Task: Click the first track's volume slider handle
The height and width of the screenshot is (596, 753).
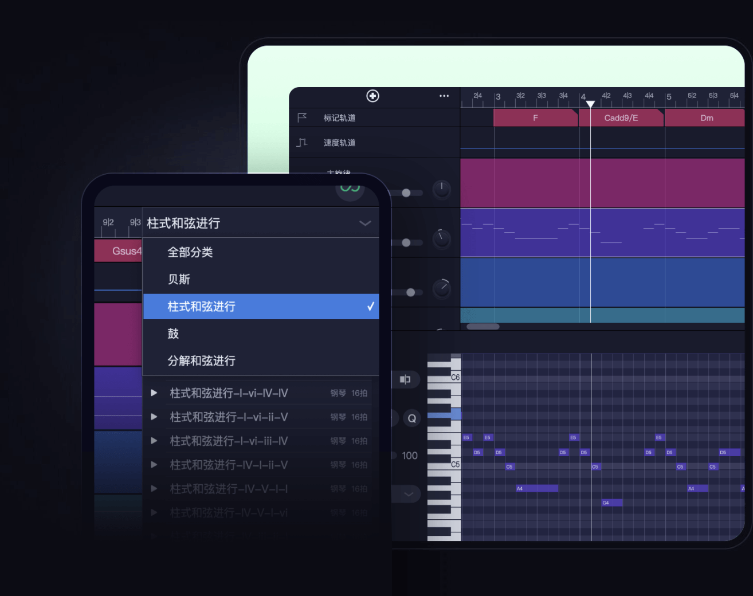Action: point(406,193)
